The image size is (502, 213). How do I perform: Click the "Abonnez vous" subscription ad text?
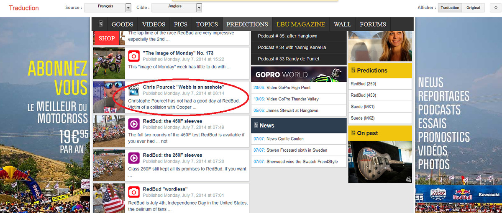coord(58,77)
